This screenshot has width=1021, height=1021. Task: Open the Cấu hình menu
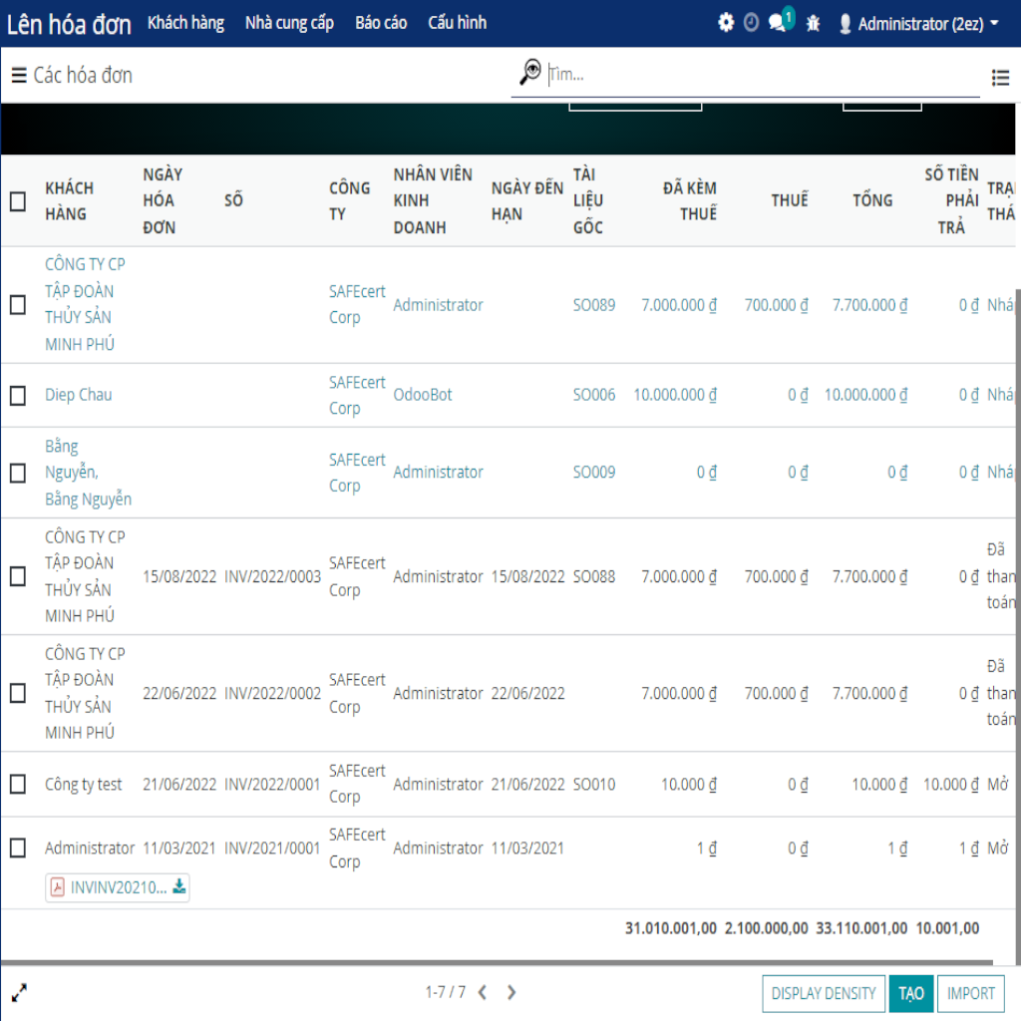(x=457, y=23)
